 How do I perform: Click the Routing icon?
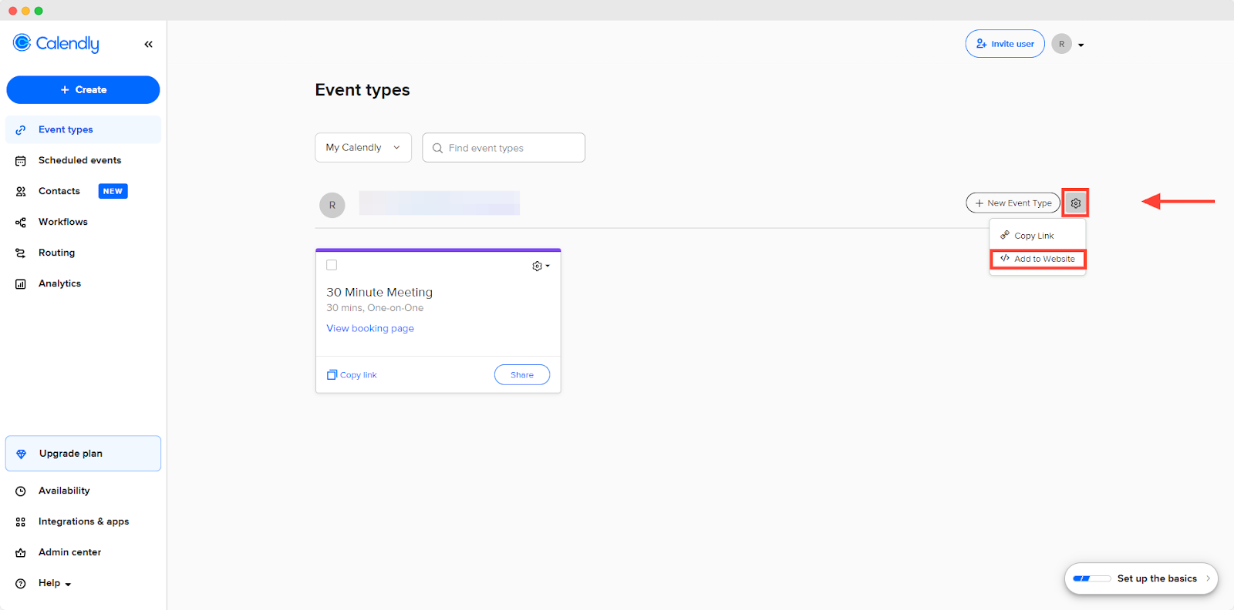pos(21,253)
